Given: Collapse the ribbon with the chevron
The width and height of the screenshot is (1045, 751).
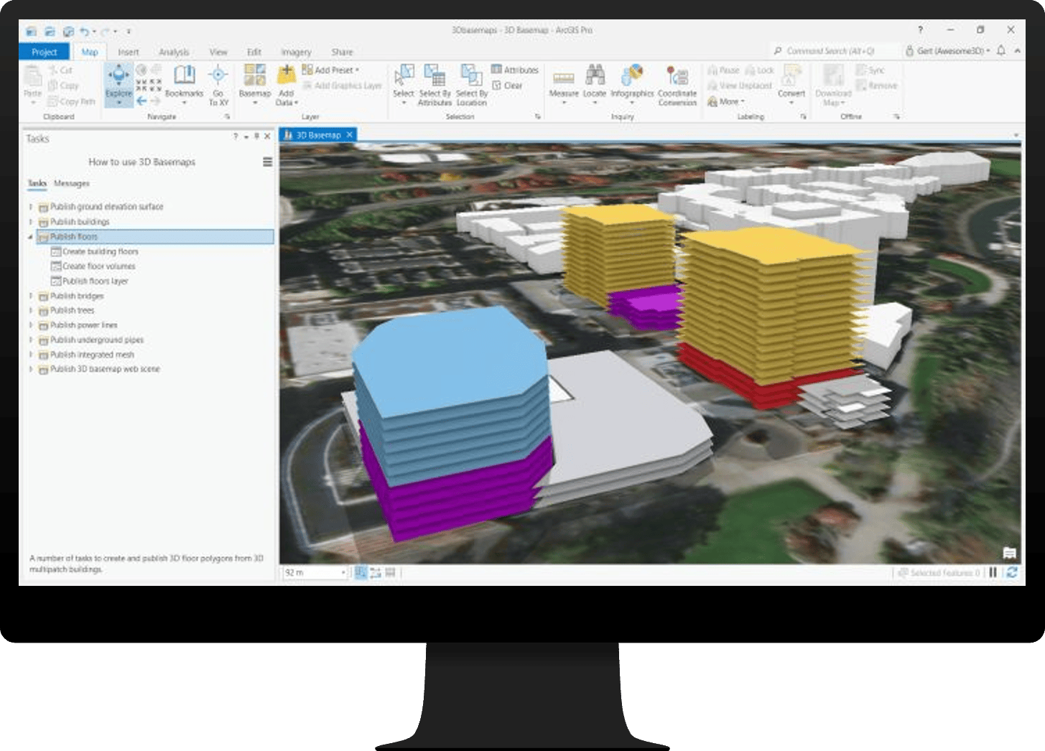Looking at the screenshot, I should [x=1017, y=51].
